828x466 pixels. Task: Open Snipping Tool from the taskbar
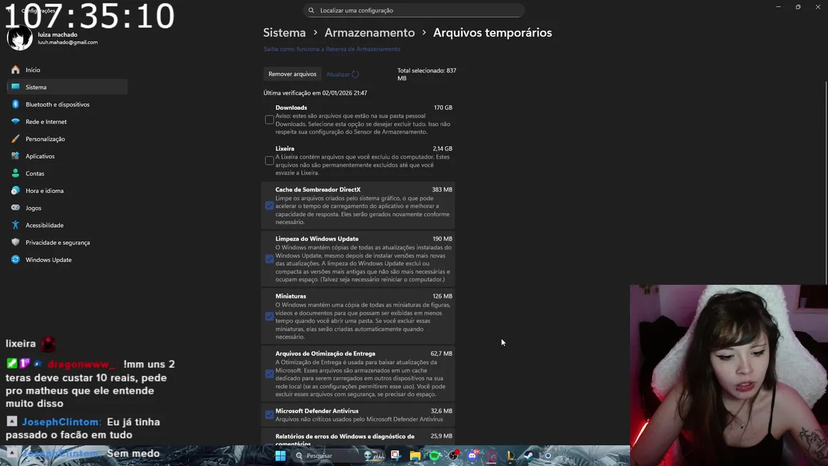(x=396, y=456)
